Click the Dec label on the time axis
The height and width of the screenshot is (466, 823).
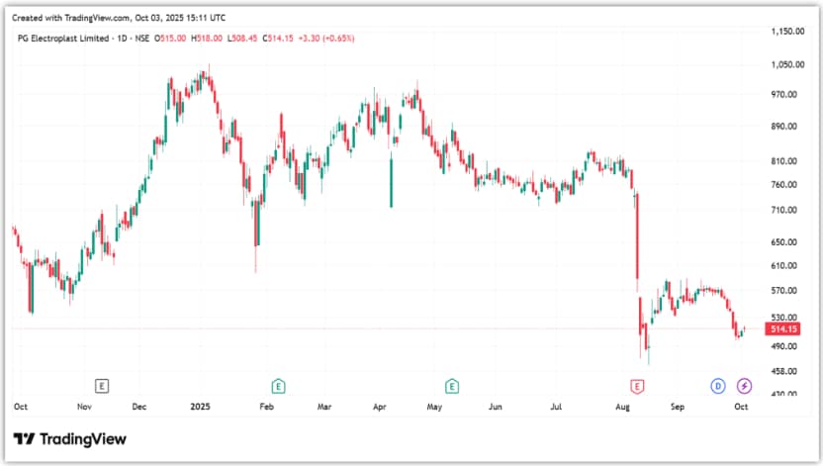139,406
